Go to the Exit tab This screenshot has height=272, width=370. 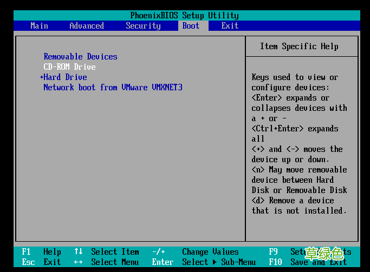point(230,25)
